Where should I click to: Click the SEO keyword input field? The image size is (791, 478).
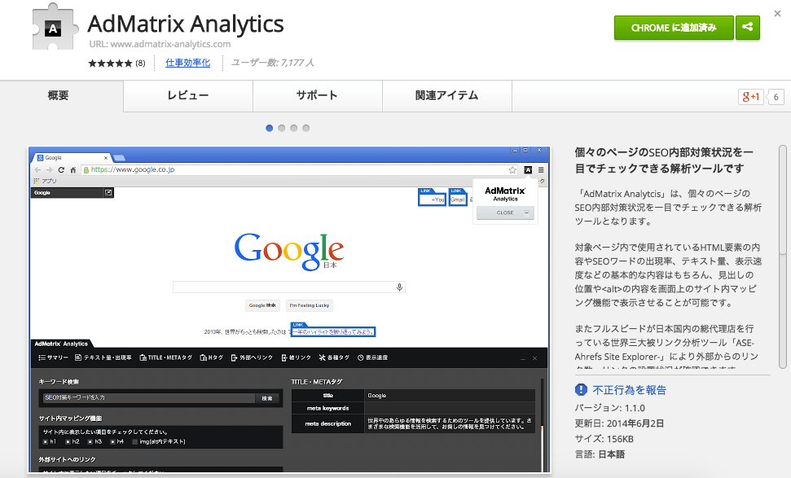(x=149, y=398)
